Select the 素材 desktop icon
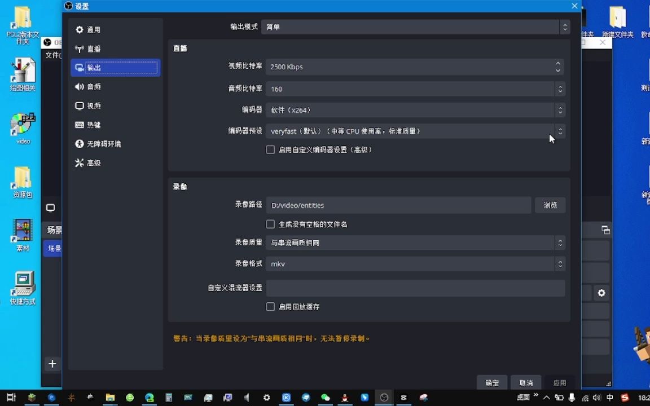The height and width of the screenshot is (406, 650). [x=23, y=235]
